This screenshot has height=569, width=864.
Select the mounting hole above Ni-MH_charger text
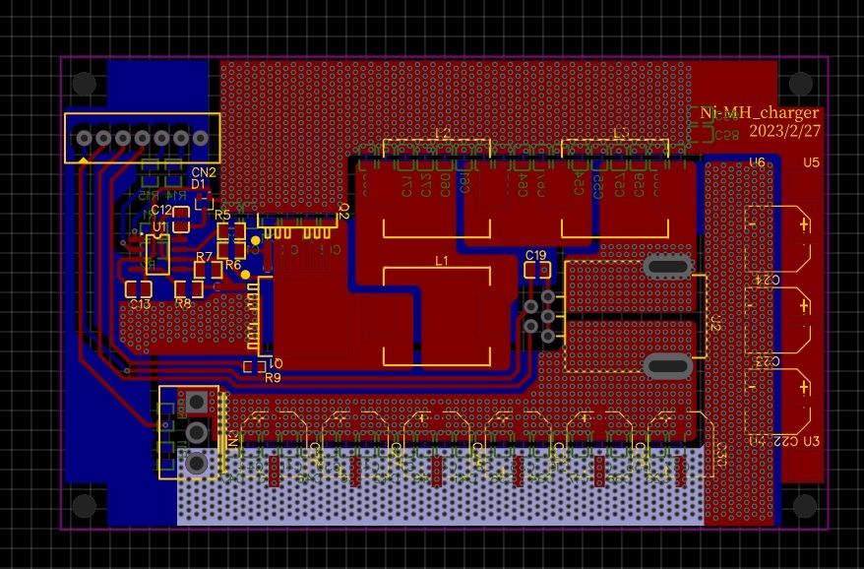coord(801,84)
